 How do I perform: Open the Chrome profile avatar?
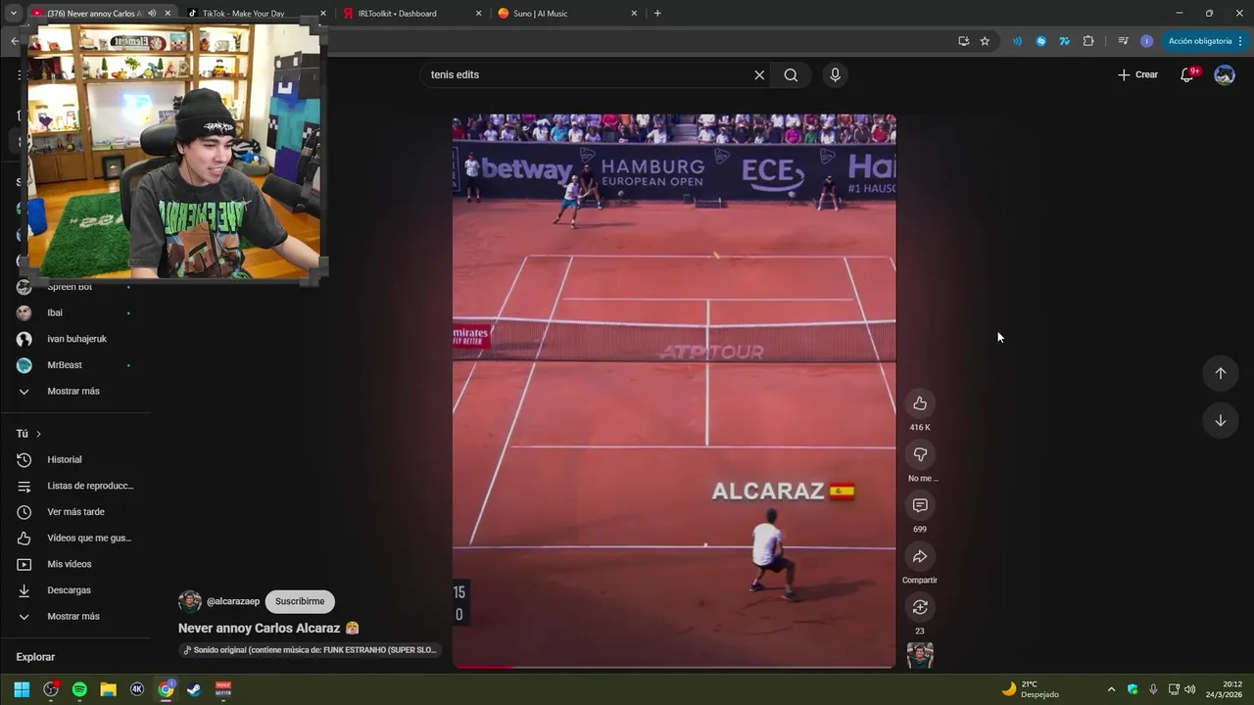coord(1147,41)
